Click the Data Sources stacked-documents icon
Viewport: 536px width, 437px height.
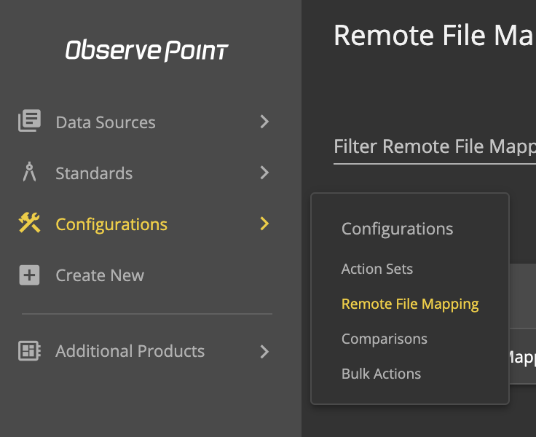click(29, 121)
